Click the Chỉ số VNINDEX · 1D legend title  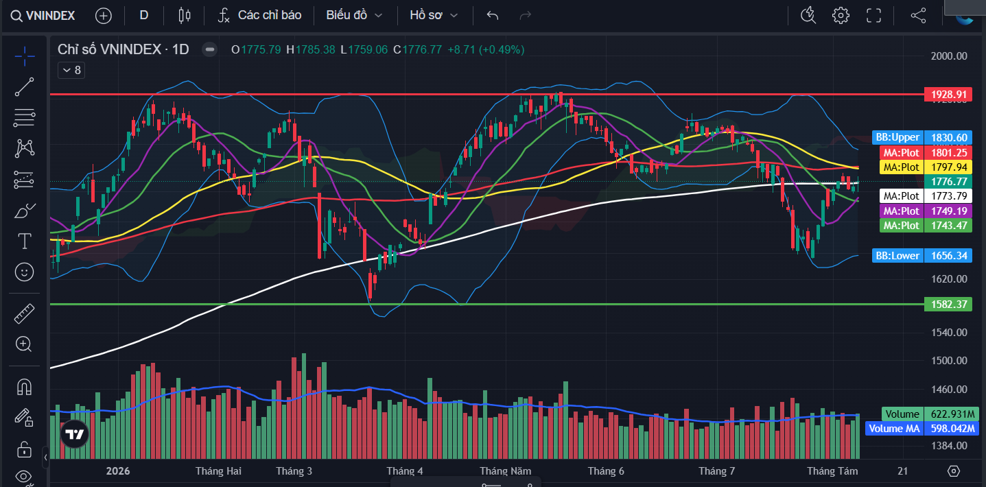123,49
